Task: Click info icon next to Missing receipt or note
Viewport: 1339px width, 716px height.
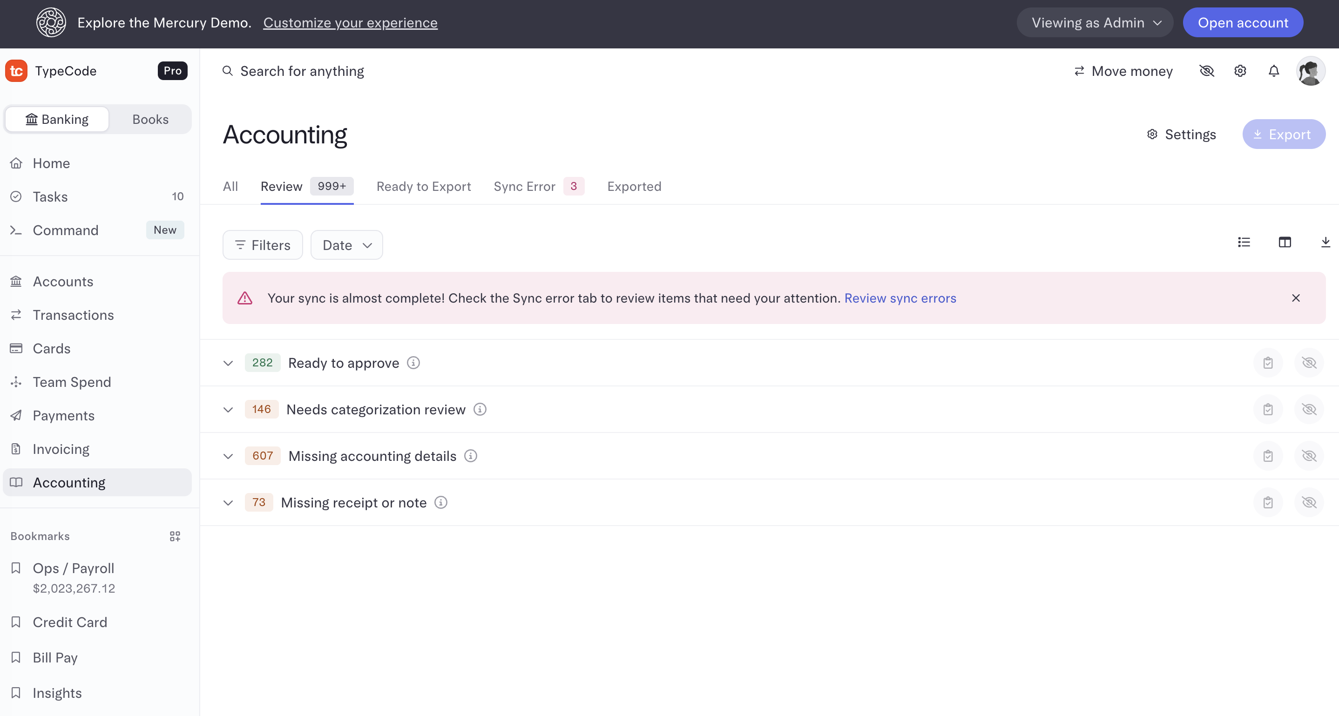Action: [441, 502]
